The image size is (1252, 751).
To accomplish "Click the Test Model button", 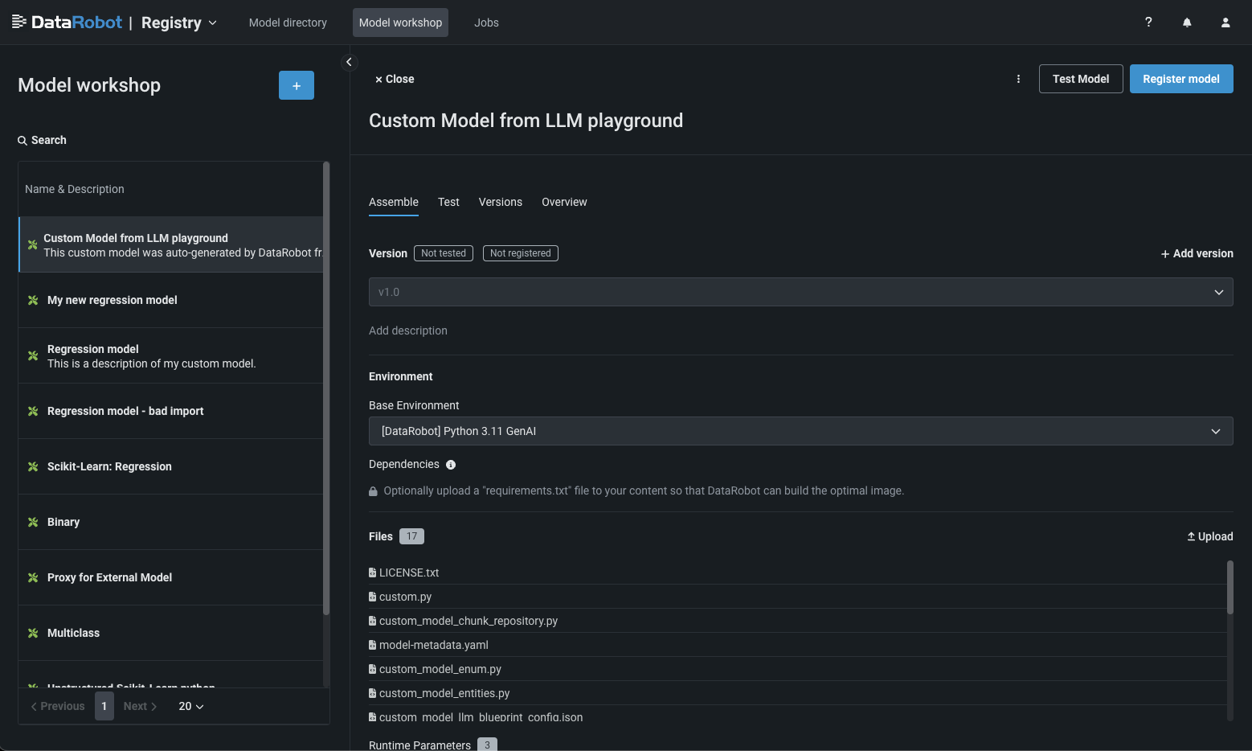I will [x=1080, y=79].
